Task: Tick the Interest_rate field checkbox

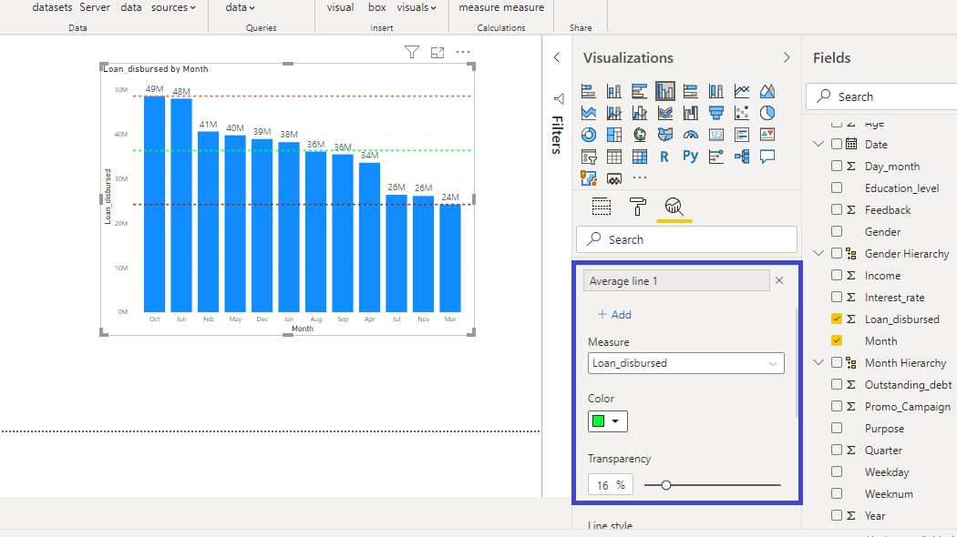Action: click(837, 298)
